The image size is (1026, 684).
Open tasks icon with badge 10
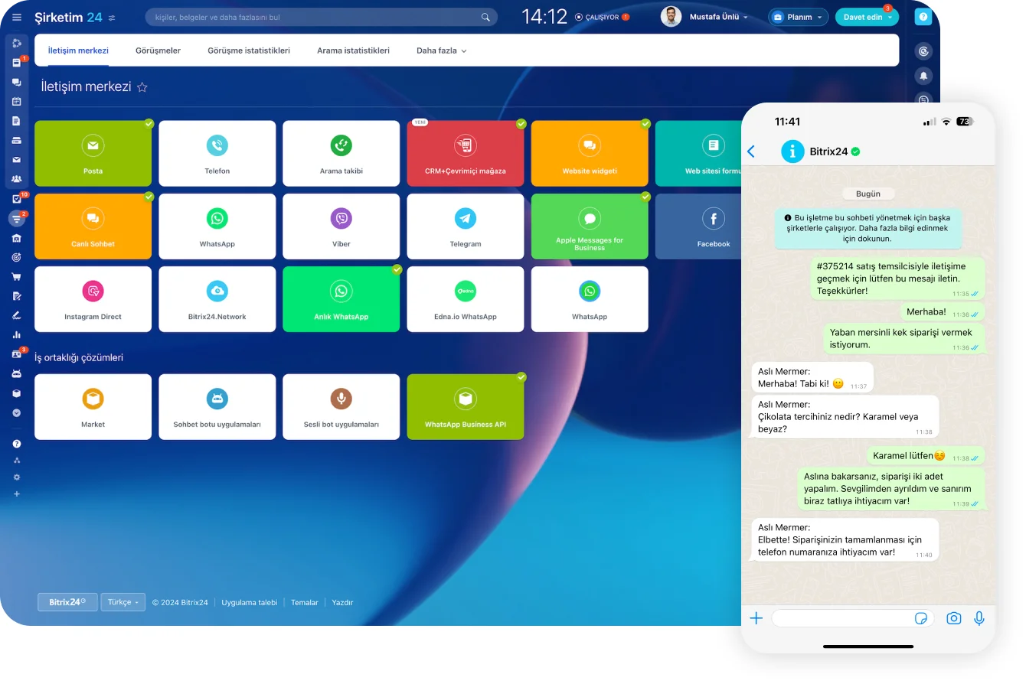pos(17,199)
